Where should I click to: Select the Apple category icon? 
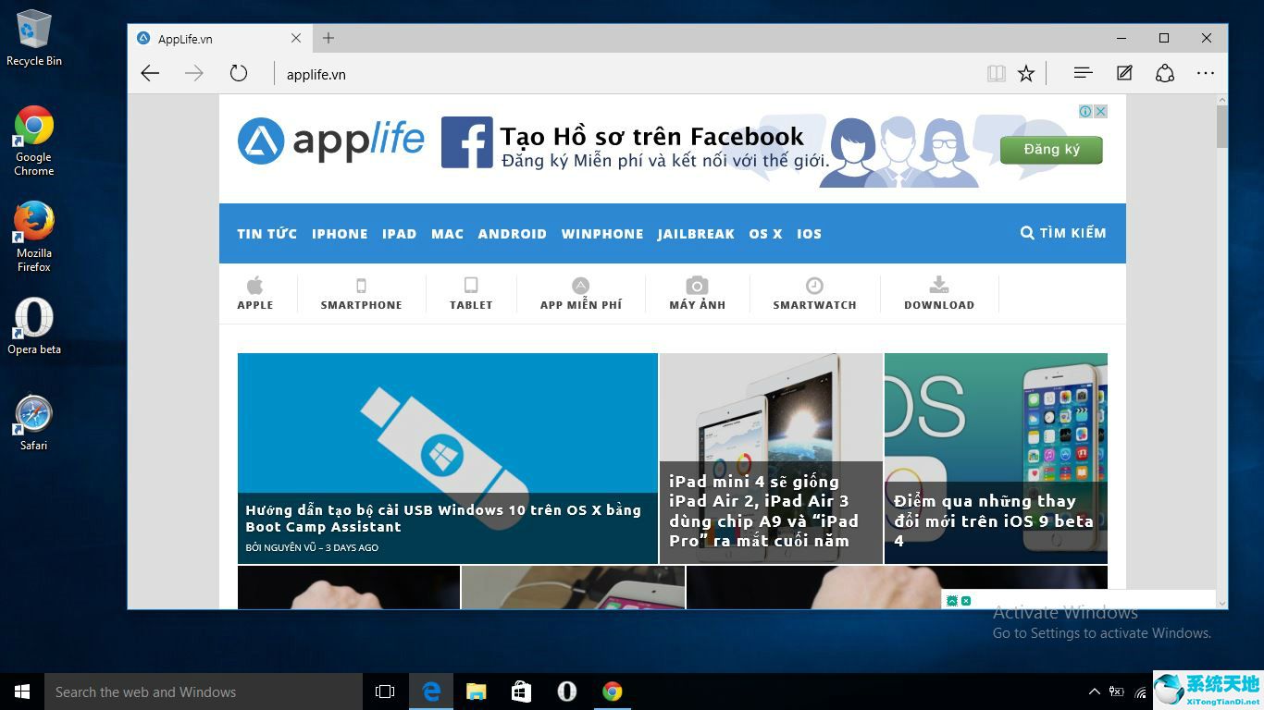point(254,285)
